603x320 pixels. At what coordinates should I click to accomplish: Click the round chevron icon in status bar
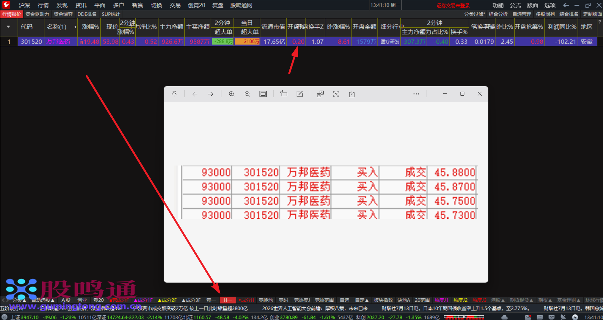4,317
